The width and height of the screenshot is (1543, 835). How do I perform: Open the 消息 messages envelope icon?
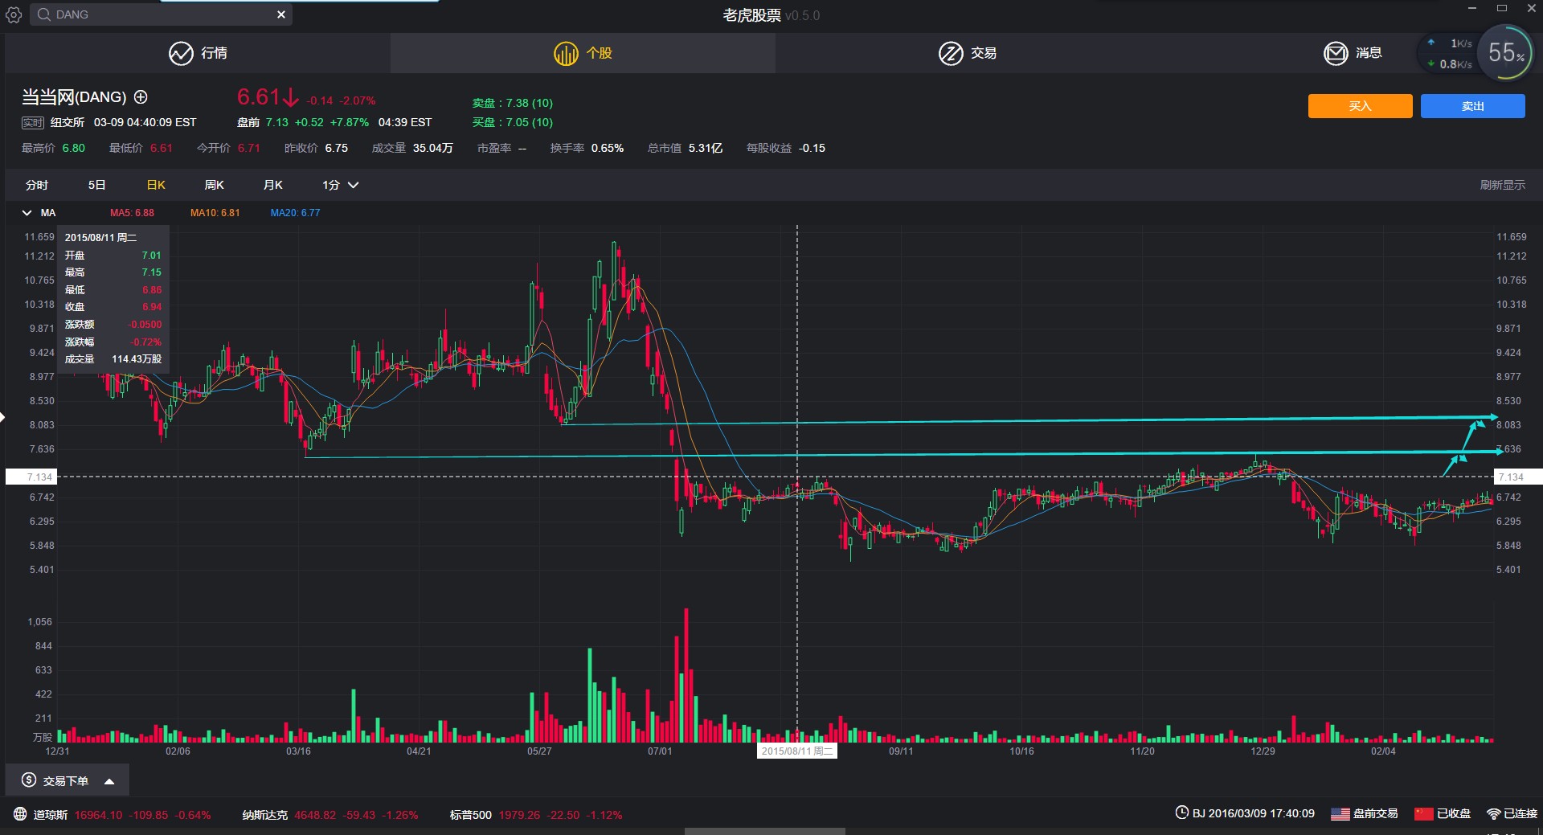1336,53
